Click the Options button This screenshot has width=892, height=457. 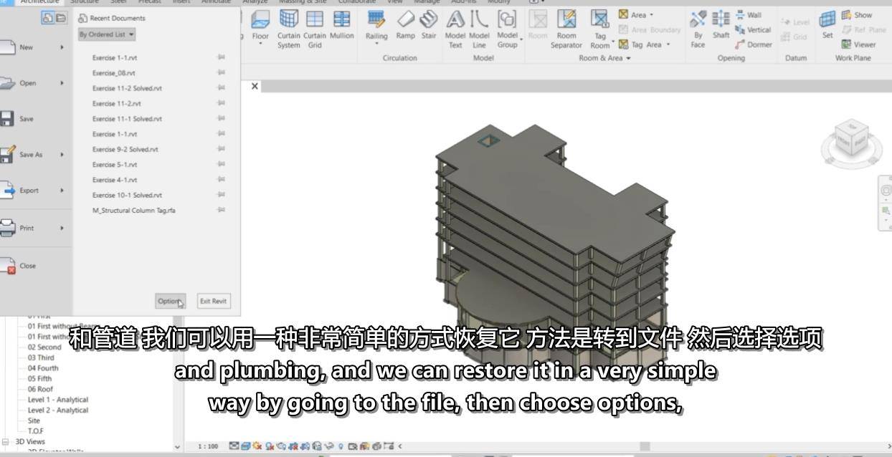(x=171, y=302)
